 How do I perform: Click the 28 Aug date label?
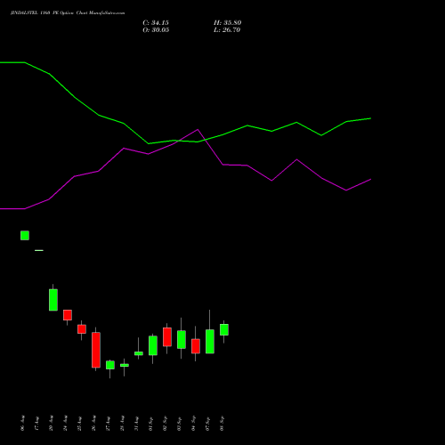(123, 423)
